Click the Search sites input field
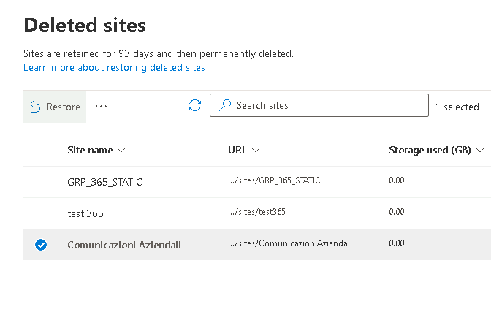 (319, 105)
